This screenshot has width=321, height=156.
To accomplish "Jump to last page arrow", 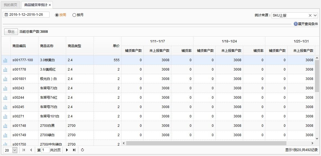I will (x=74, y=150).
